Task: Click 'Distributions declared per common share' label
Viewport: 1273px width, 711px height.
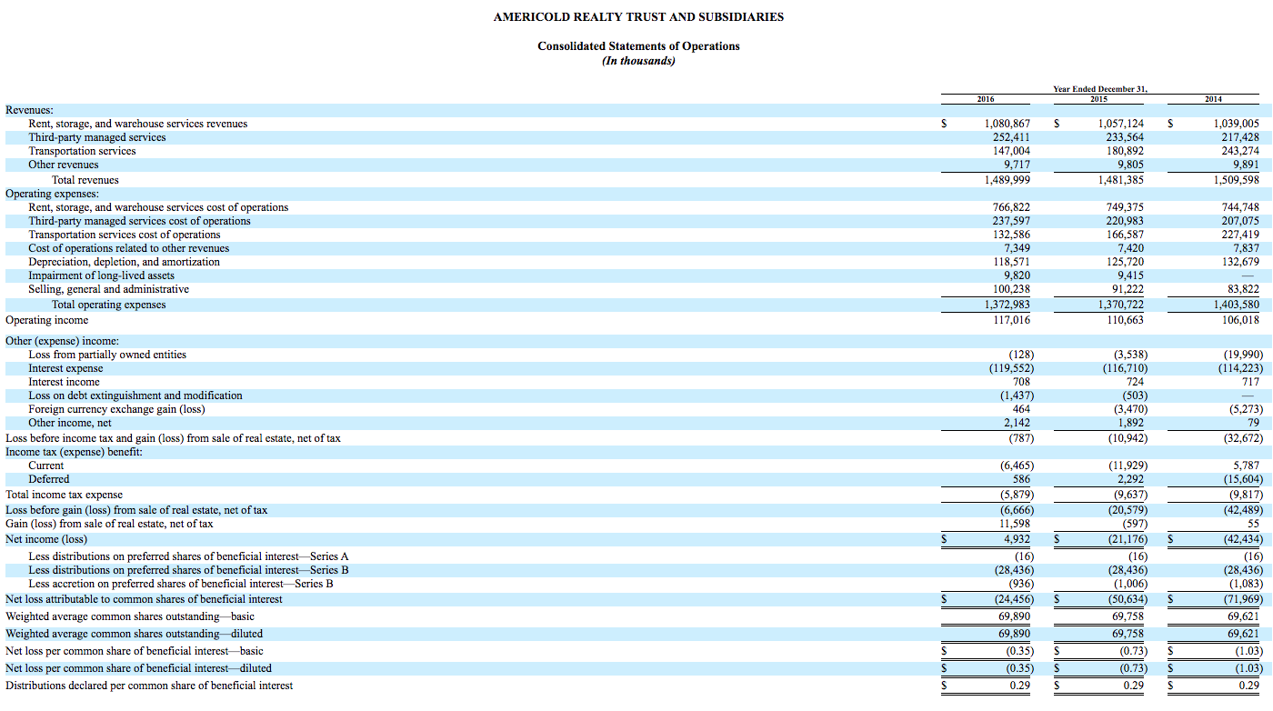Action: pos(149,686)
